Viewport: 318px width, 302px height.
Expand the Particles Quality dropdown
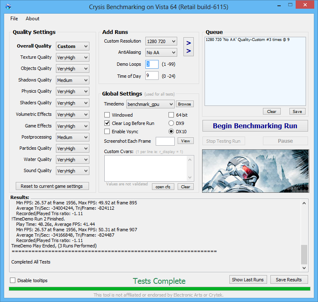72,149
